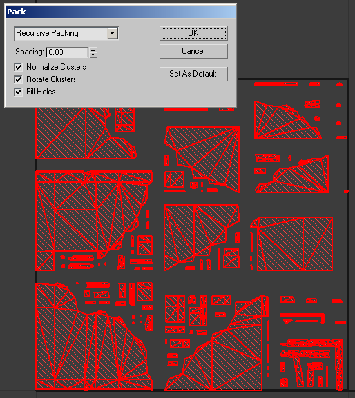
Task: Select the wedge-shaped UV cluster at top right
Action: pos(287,120)
